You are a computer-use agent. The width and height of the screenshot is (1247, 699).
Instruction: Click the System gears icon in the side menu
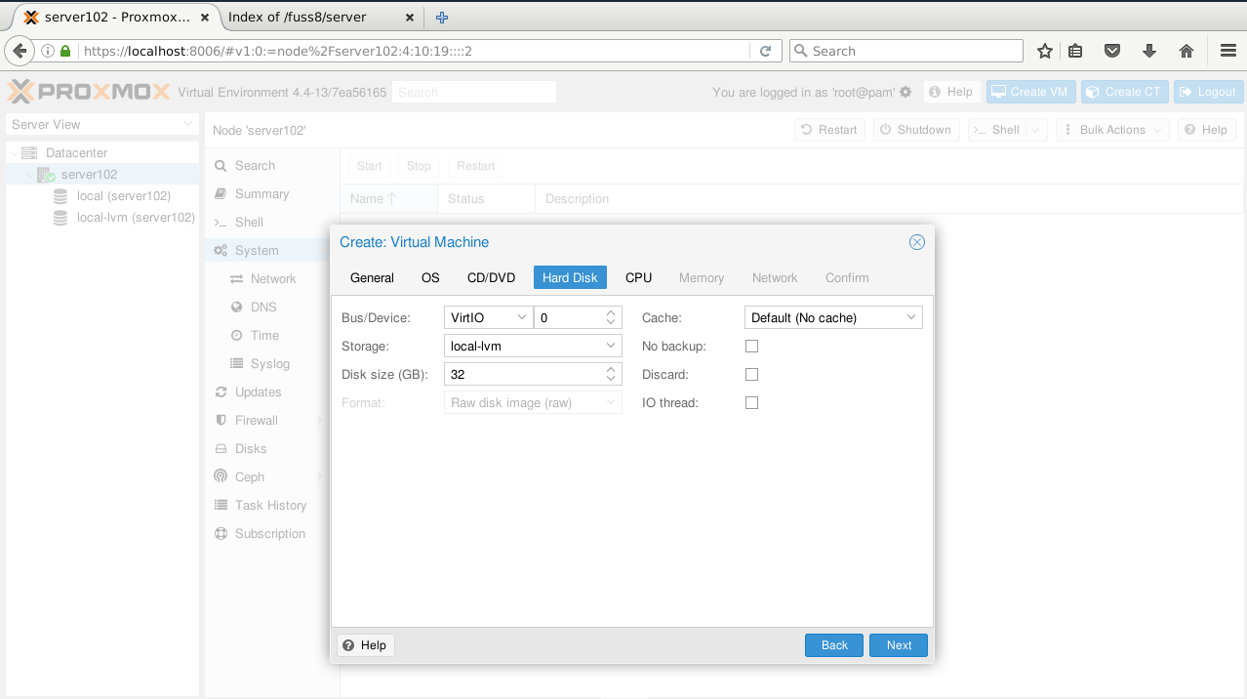click(x=221, y=251)
